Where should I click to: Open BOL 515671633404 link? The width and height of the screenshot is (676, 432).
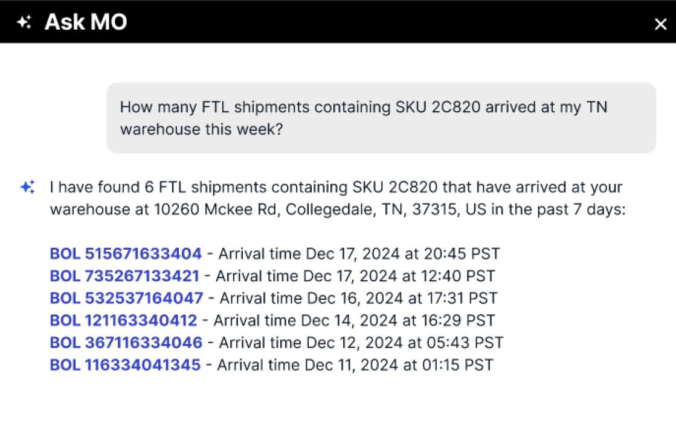pos(126,253)
